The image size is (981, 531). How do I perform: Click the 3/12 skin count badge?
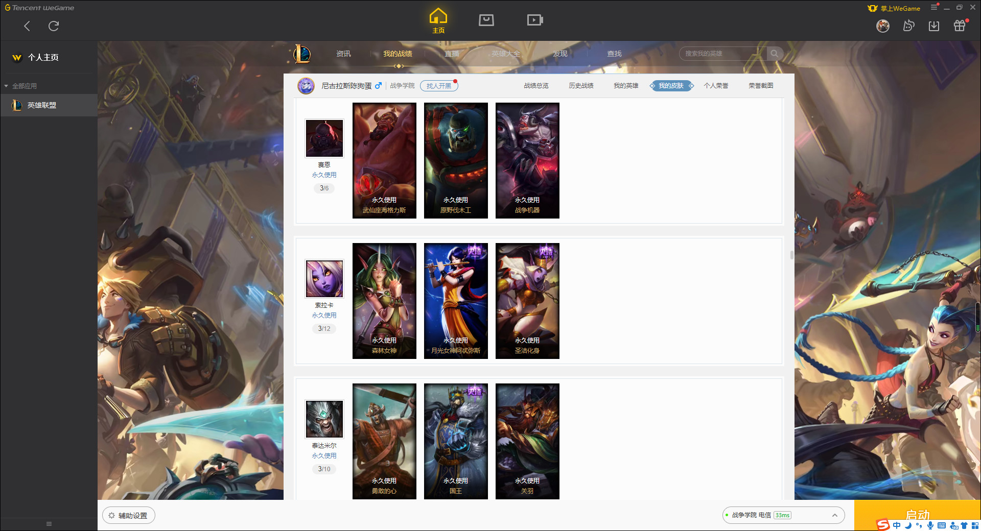coord(324,329)
